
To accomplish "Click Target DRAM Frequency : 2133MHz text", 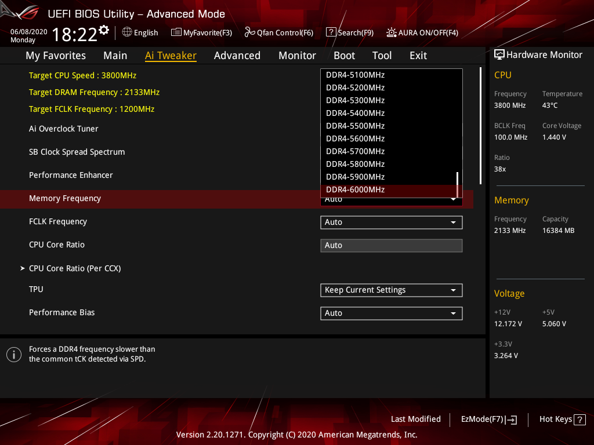I will click(94, 92).
